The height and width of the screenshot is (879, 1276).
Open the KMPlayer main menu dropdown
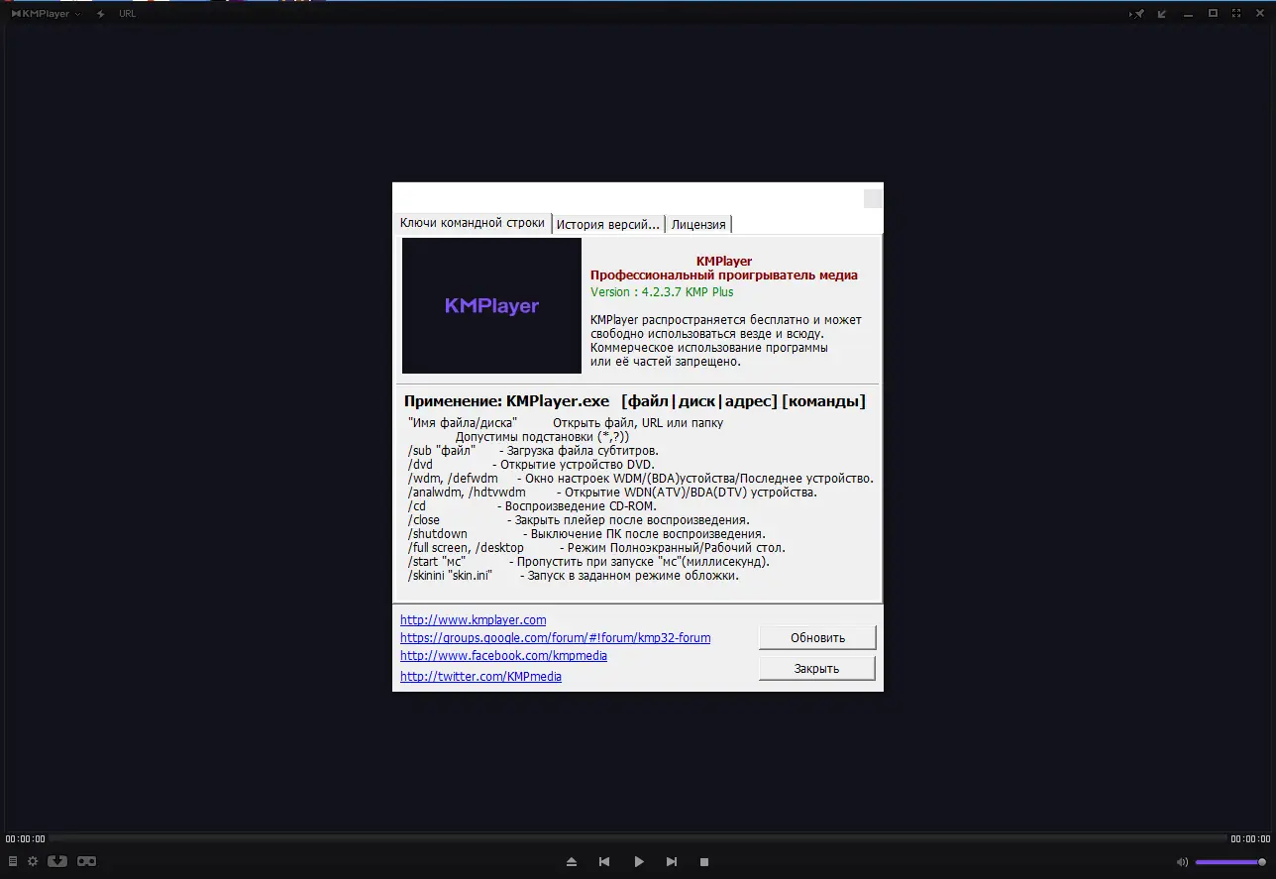(46, 14)
